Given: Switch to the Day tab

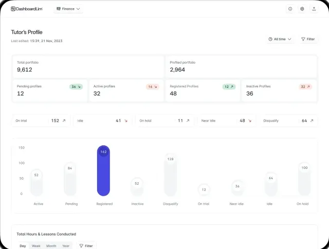Looking at the screenshot, I should coord(23,246).
